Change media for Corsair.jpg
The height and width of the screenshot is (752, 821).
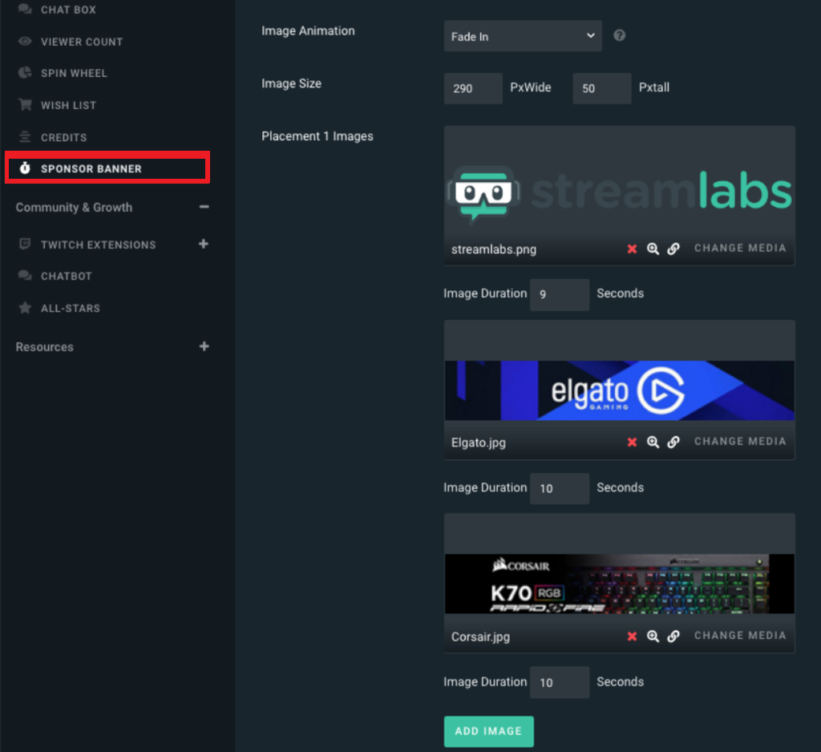[740, 635]
